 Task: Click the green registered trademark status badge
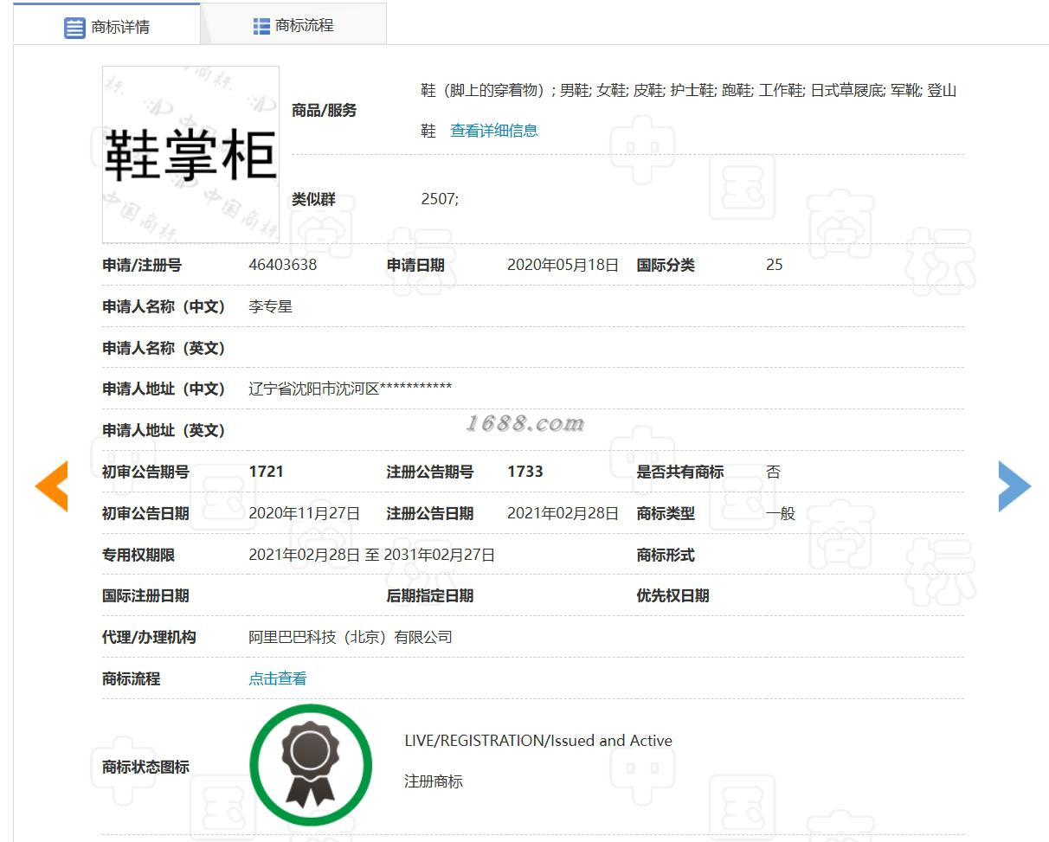(311, 765)
